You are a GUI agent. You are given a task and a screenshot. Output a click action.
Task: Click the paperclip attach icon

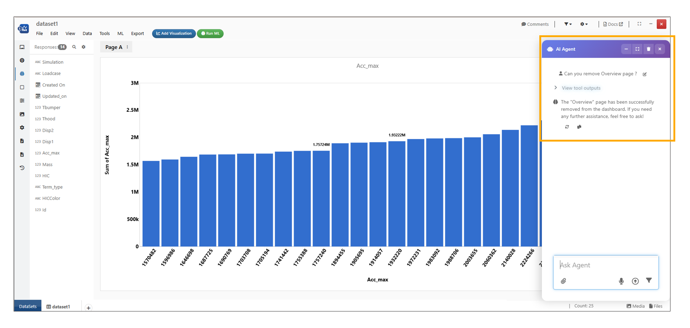[x=563, y=281]
